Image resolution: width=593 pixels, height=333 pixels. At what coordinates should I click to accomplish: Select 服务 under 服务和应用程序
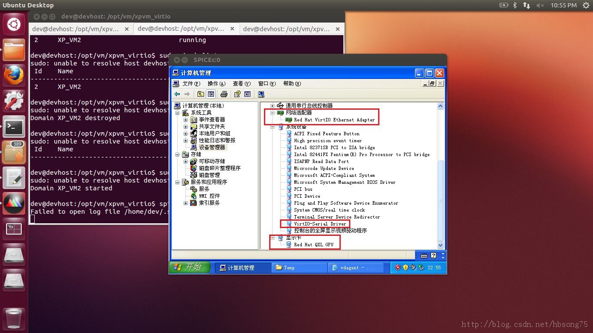pyautogui.click(x=204, y=189)
